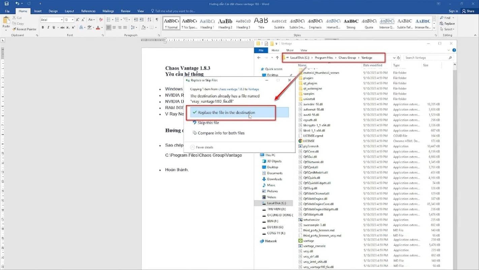Screen dimensions: 479x270
Task: Toggle Underline formatting in Word ribbon
Action: click(x=54, y=27)
